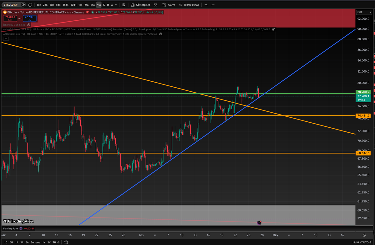375x245 pixels.
Task: Select the 15dk timeframe
Action: [66, 5]
